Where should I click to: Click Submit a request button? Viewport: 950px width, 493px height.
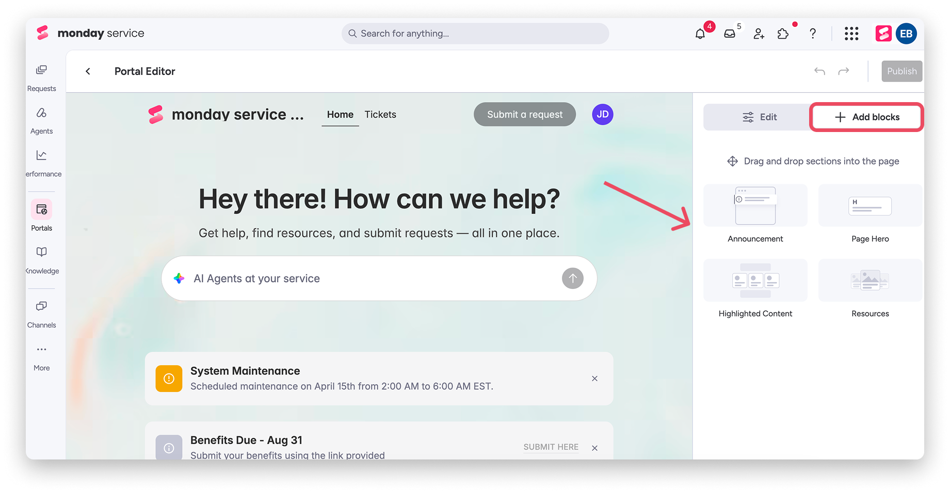coord(525,114)
